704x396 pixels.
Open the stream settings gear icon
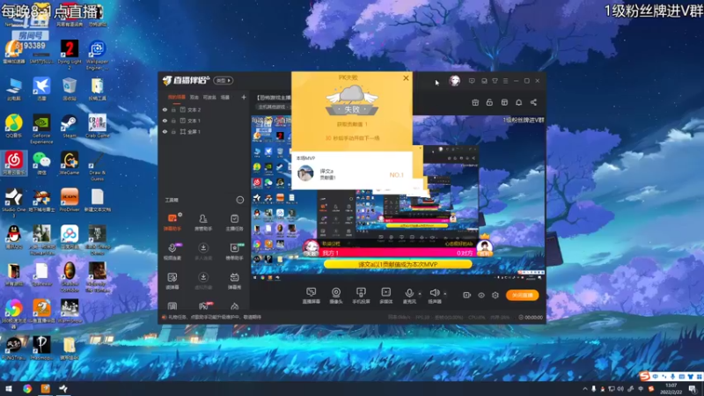[495, 295]
